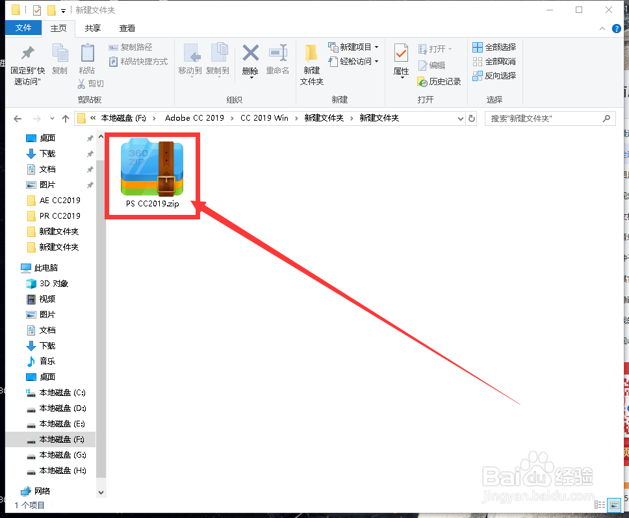Viewport: 629px width, 518px height.
Task: Click 本地磁盘 (F:) in address breadcrumb
Action: 123,117
